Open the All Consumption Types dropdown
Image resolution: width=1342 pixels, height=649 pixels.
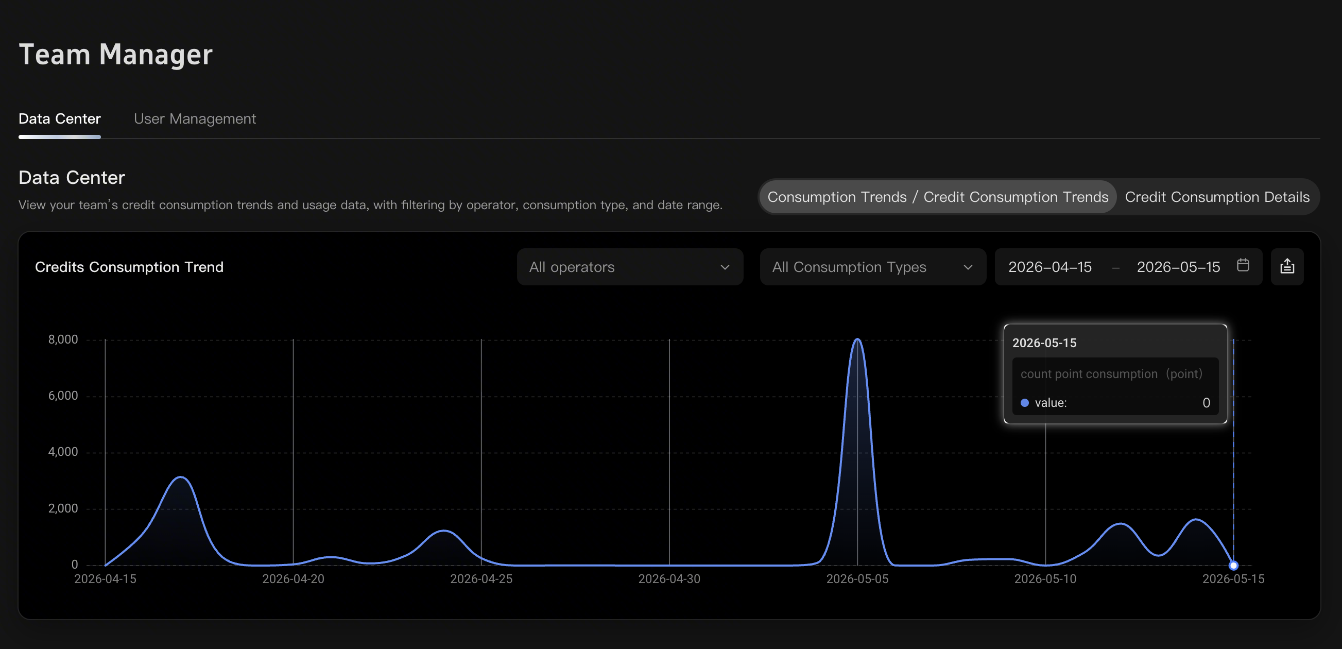[x=873, y=266]
